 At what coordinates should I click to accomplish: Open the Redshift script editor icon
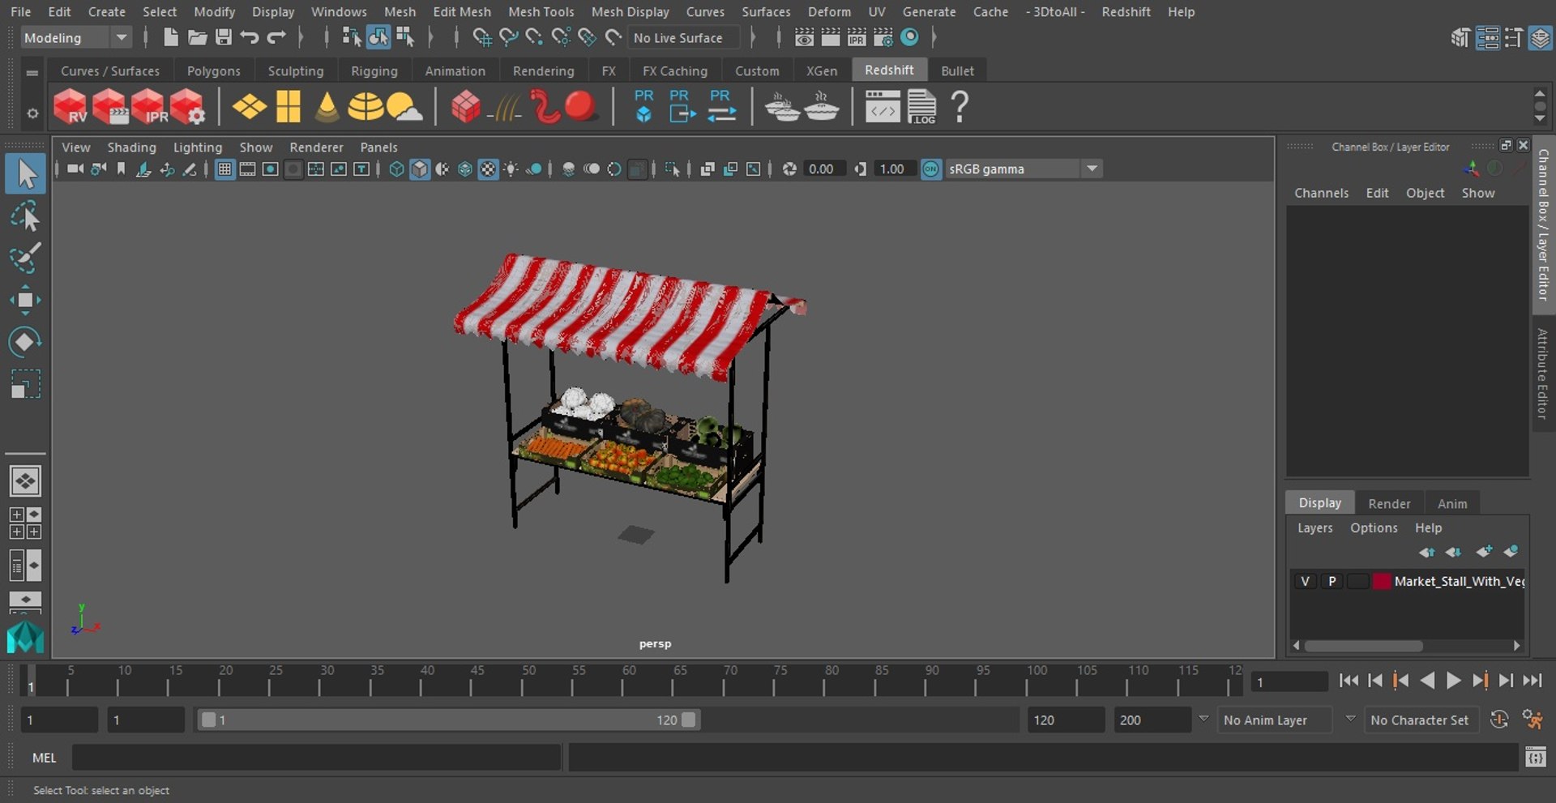(883, 107)
